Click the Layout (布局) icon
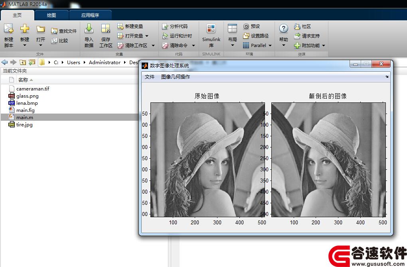This screenshot has height=267, width=407. pos(232,29)
